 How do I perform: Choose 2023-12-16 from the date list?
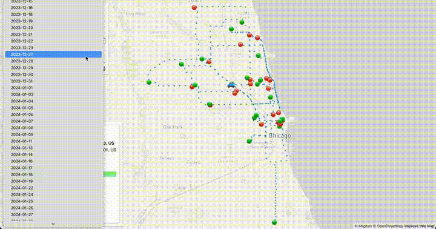53,7
